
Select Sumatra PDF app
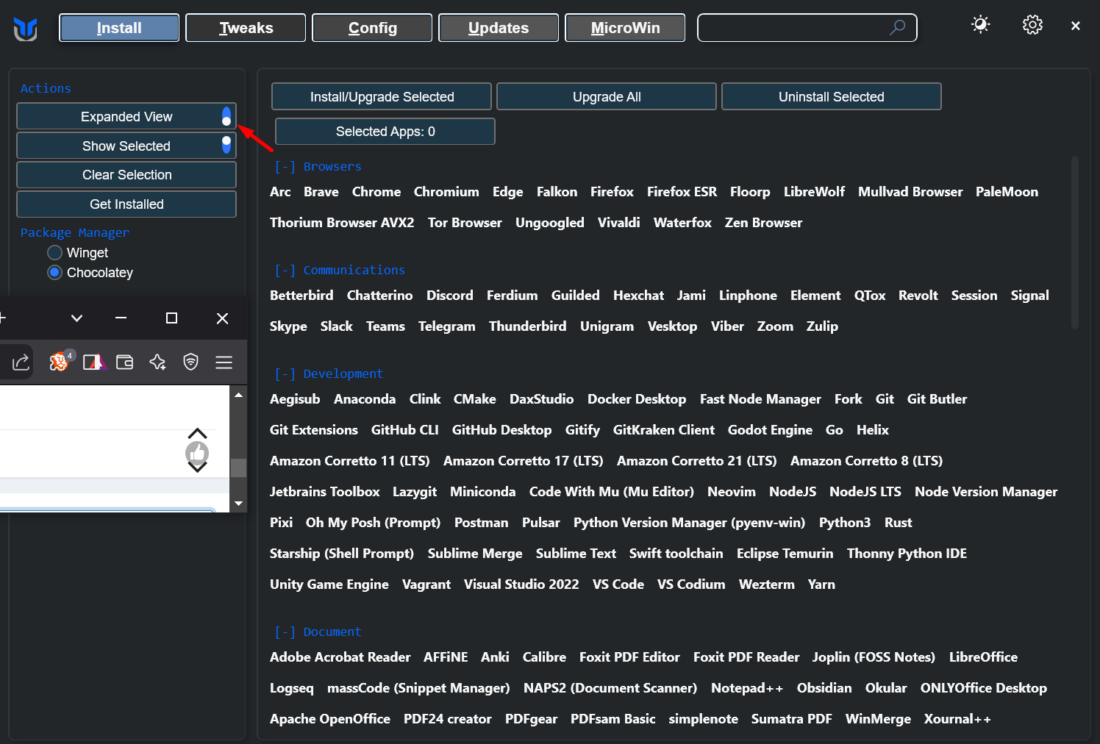792,719
